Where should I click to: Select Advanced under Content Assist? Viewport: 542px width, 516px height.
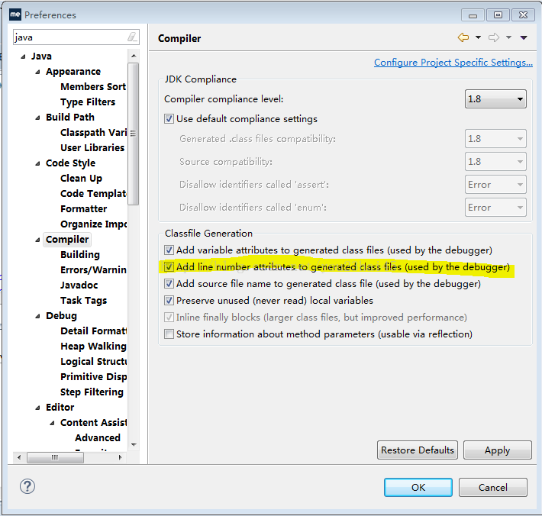click(98, 438)
